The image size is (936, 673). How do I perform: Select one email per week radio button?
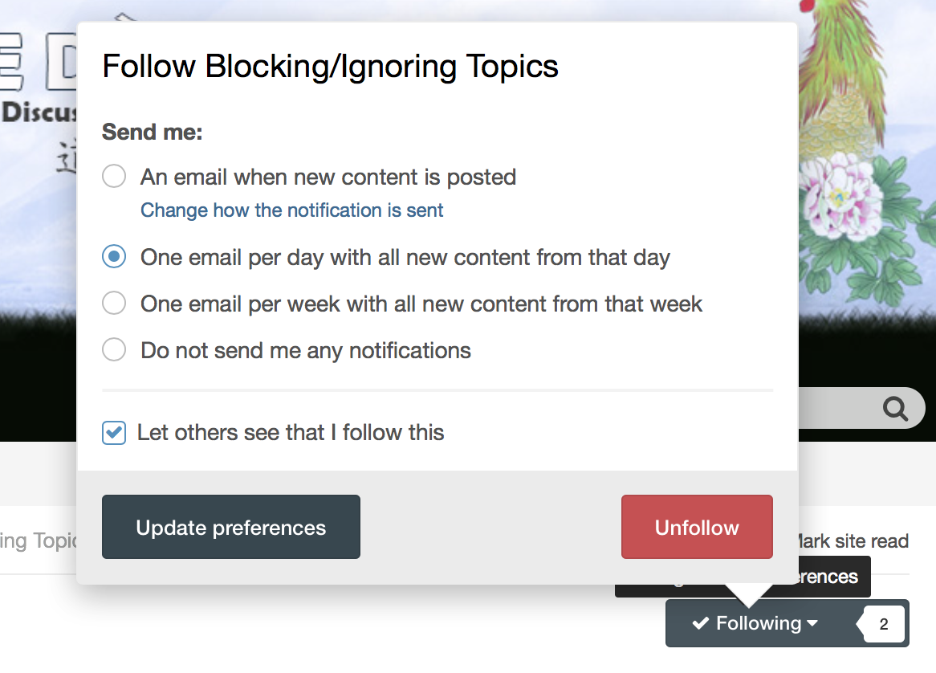114,304
